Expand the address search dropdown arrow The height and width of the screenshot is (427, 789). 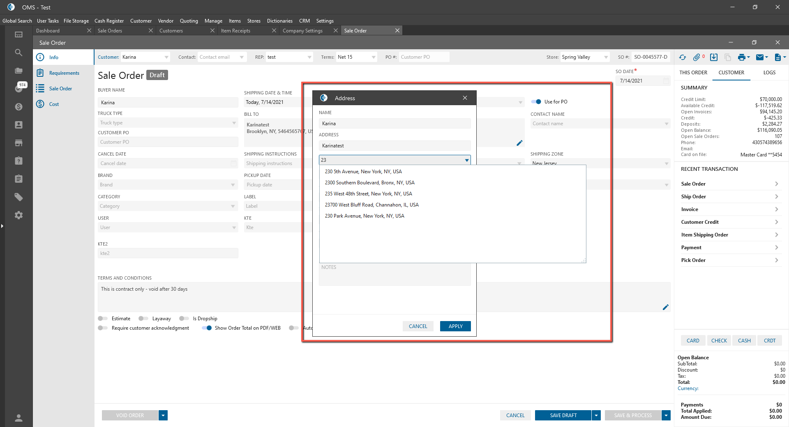coord(467,160)
